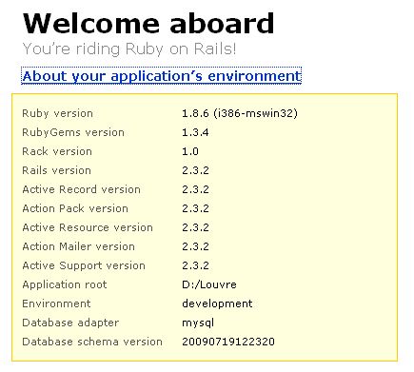Open 'About your application's environment' link

click(162, 76)
